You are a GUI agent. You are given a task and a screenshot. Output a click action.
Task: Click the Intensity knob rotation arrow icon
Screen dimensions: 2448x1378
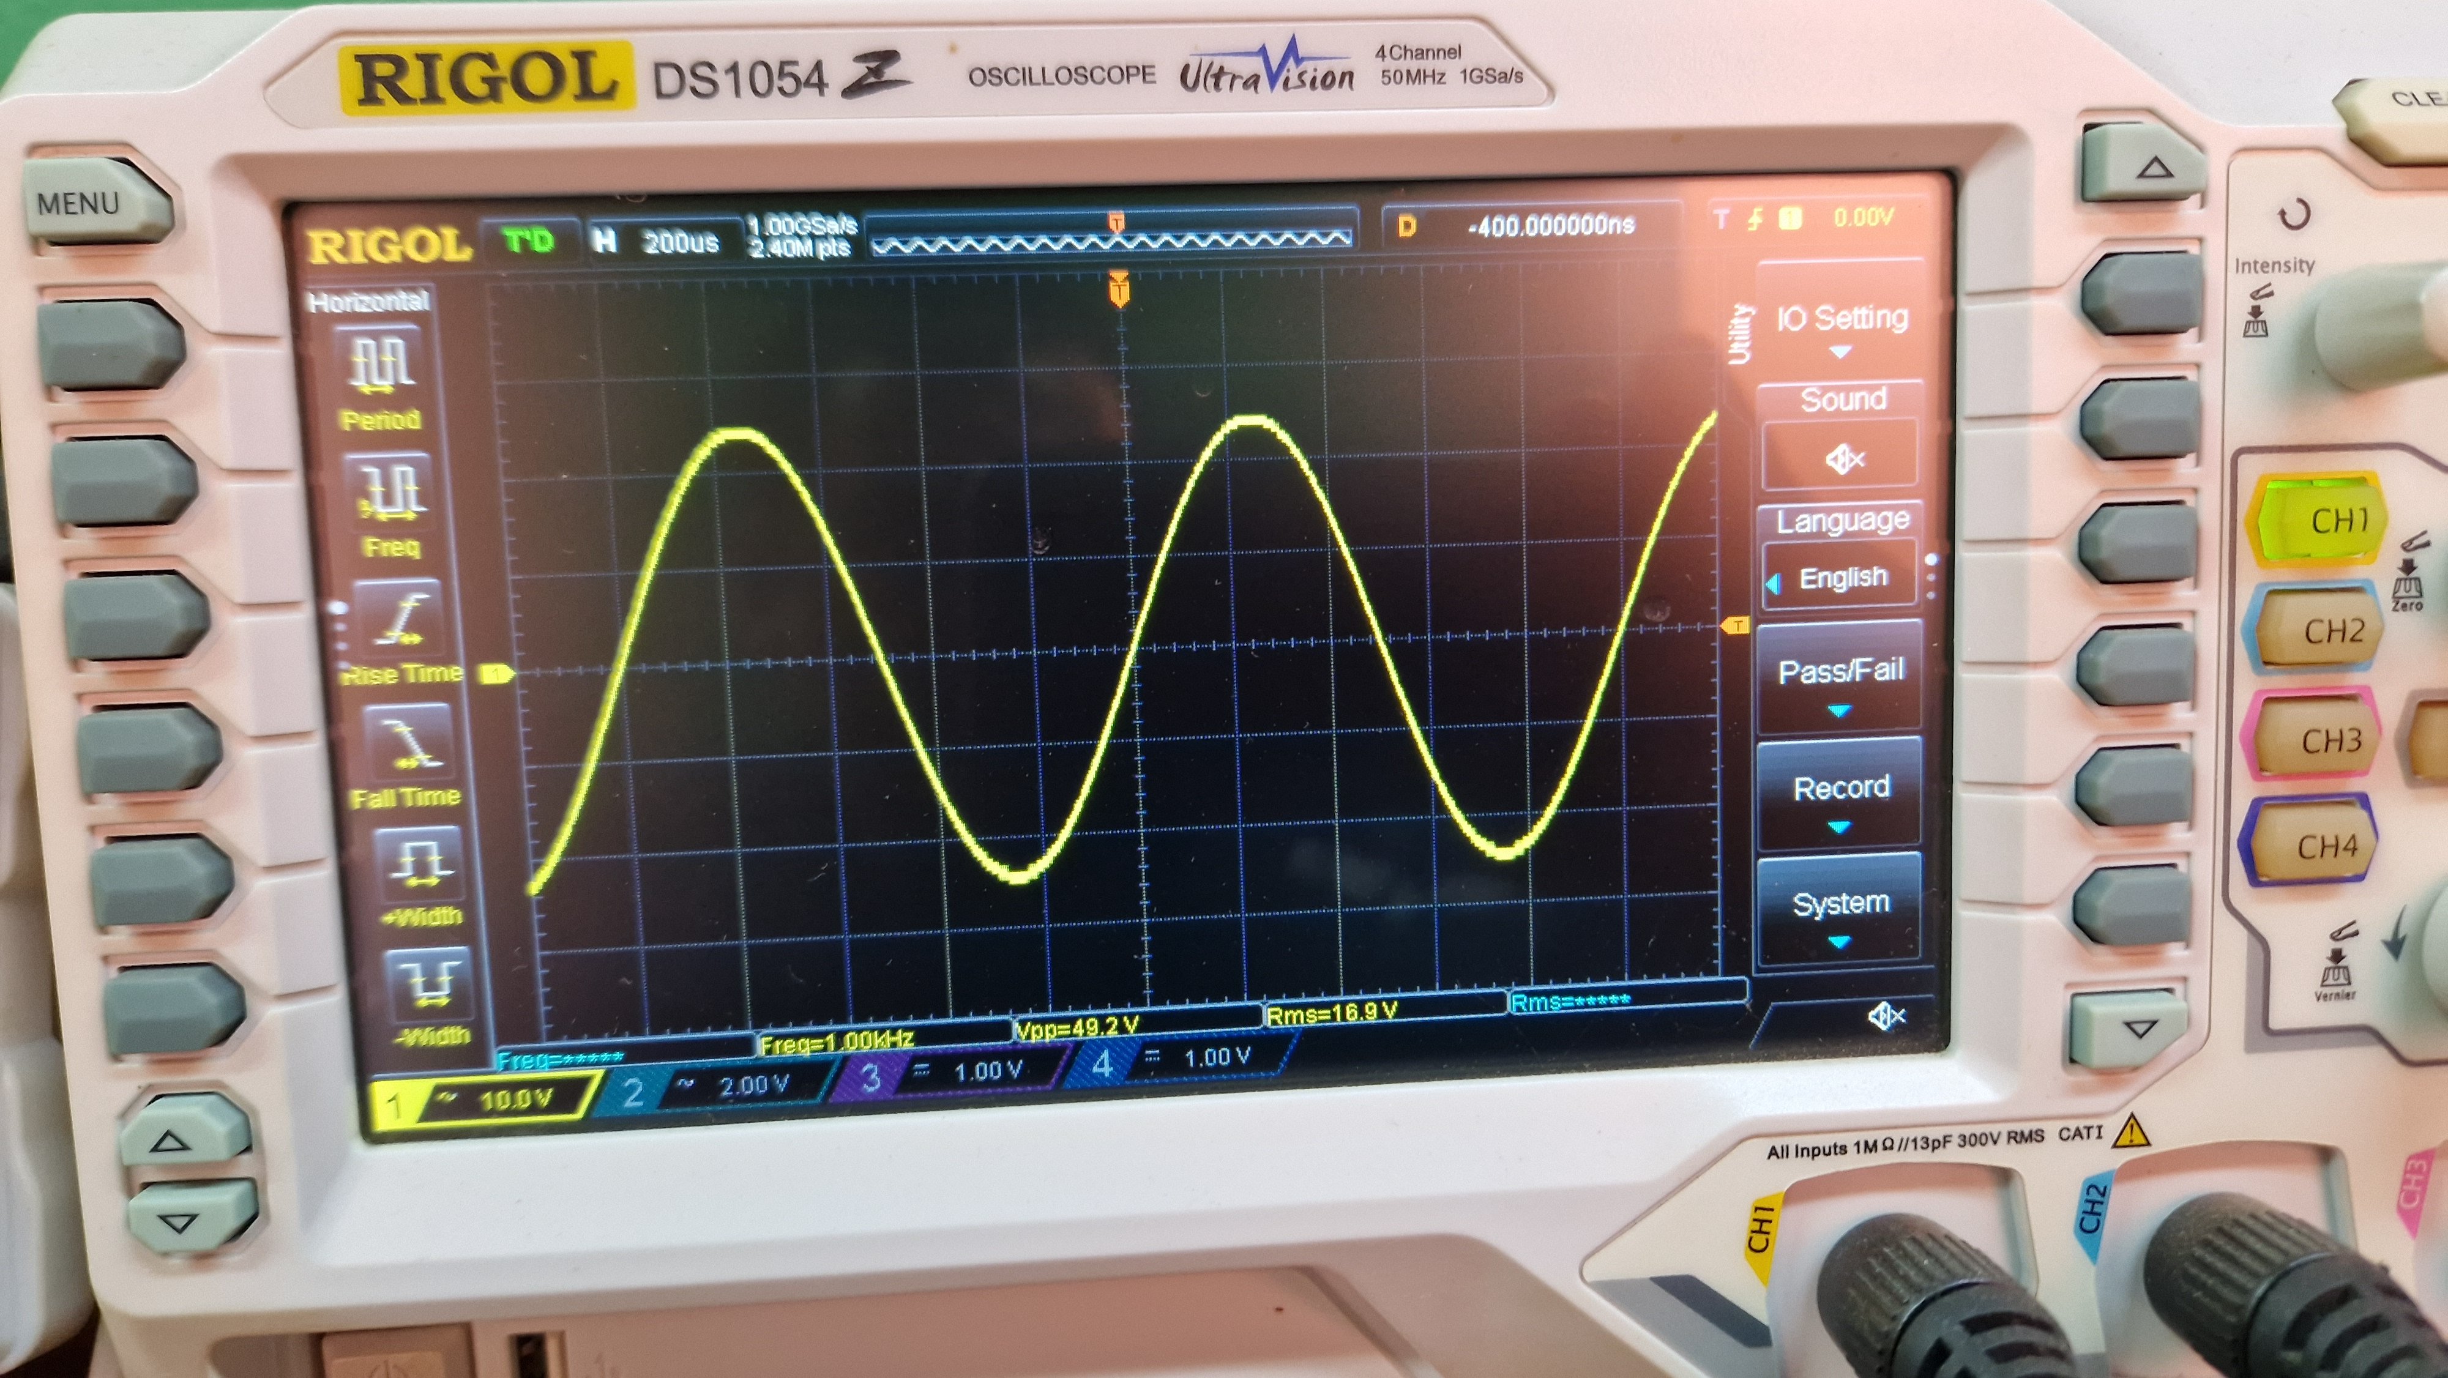(2294, 214)
